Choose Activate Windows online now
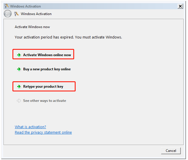 47,55
